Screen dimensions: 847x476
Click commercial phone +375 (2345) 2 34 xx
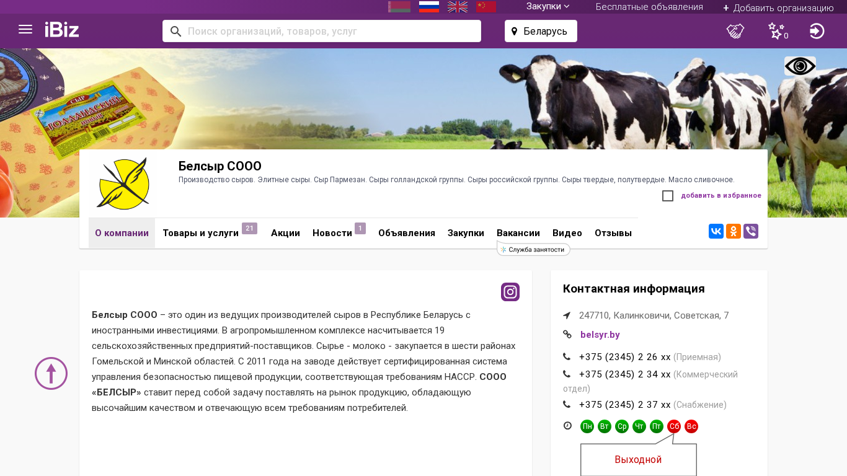pyautogui.click(x=625, y=374)
